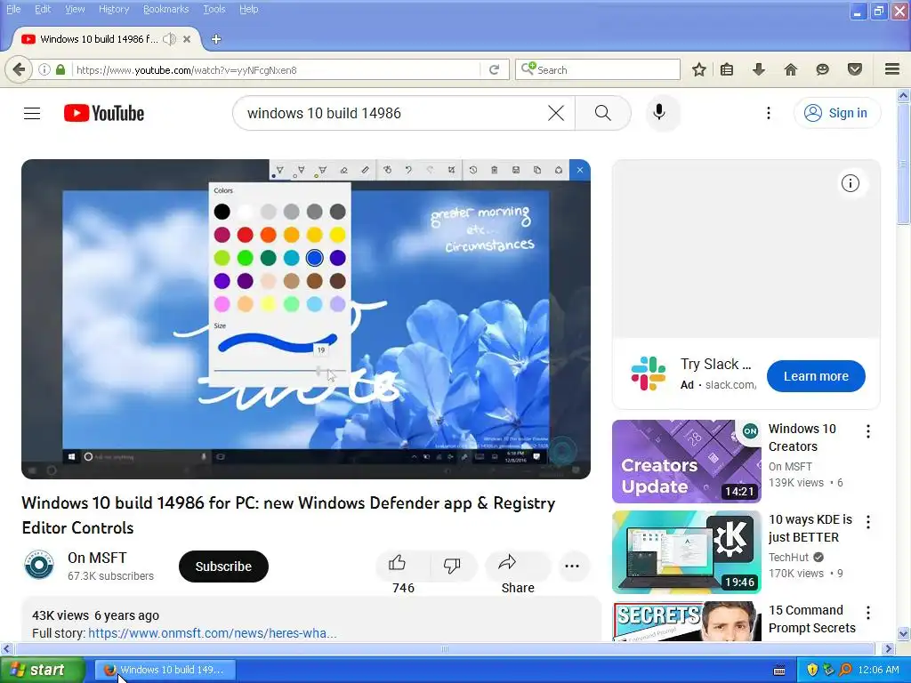
Task: Close the Windows 10 build tab
Action: pyautogui.click(x=187, y=39)
